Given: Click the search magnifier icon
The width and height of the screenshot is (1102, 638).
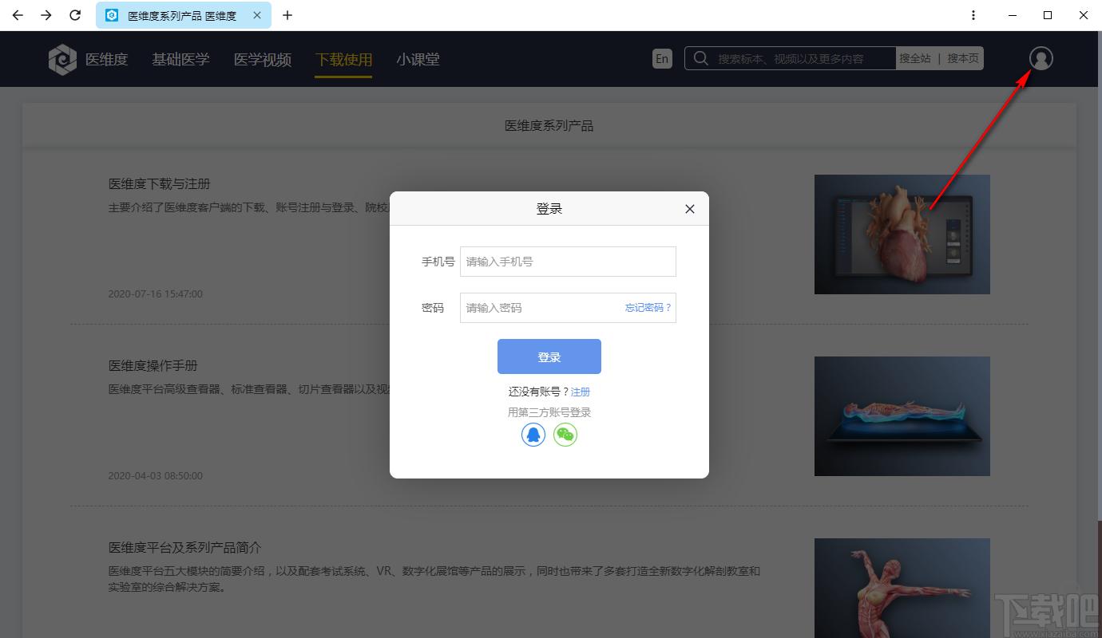Looking at the screenshot, I should 700,58.
